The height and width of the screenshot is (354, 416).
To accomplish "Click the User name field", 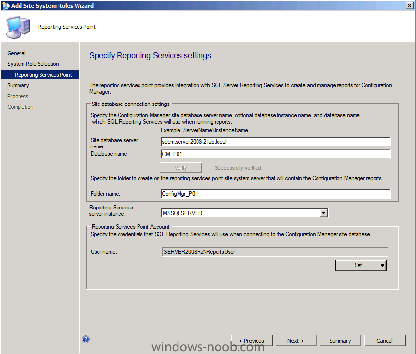I will click(275, 252).
